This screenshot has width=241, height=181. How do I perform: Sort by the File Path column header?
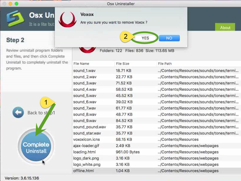[199, 64]
